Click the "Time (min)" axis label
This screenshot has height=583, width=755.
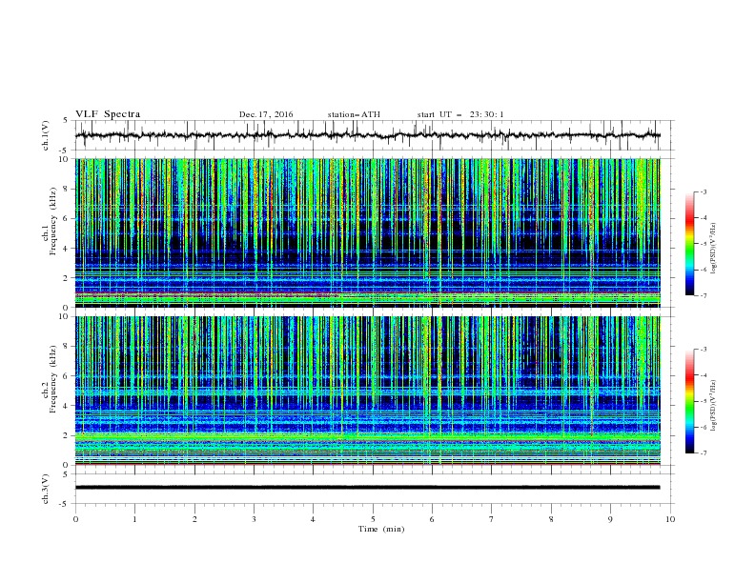(x=381, y=529)
